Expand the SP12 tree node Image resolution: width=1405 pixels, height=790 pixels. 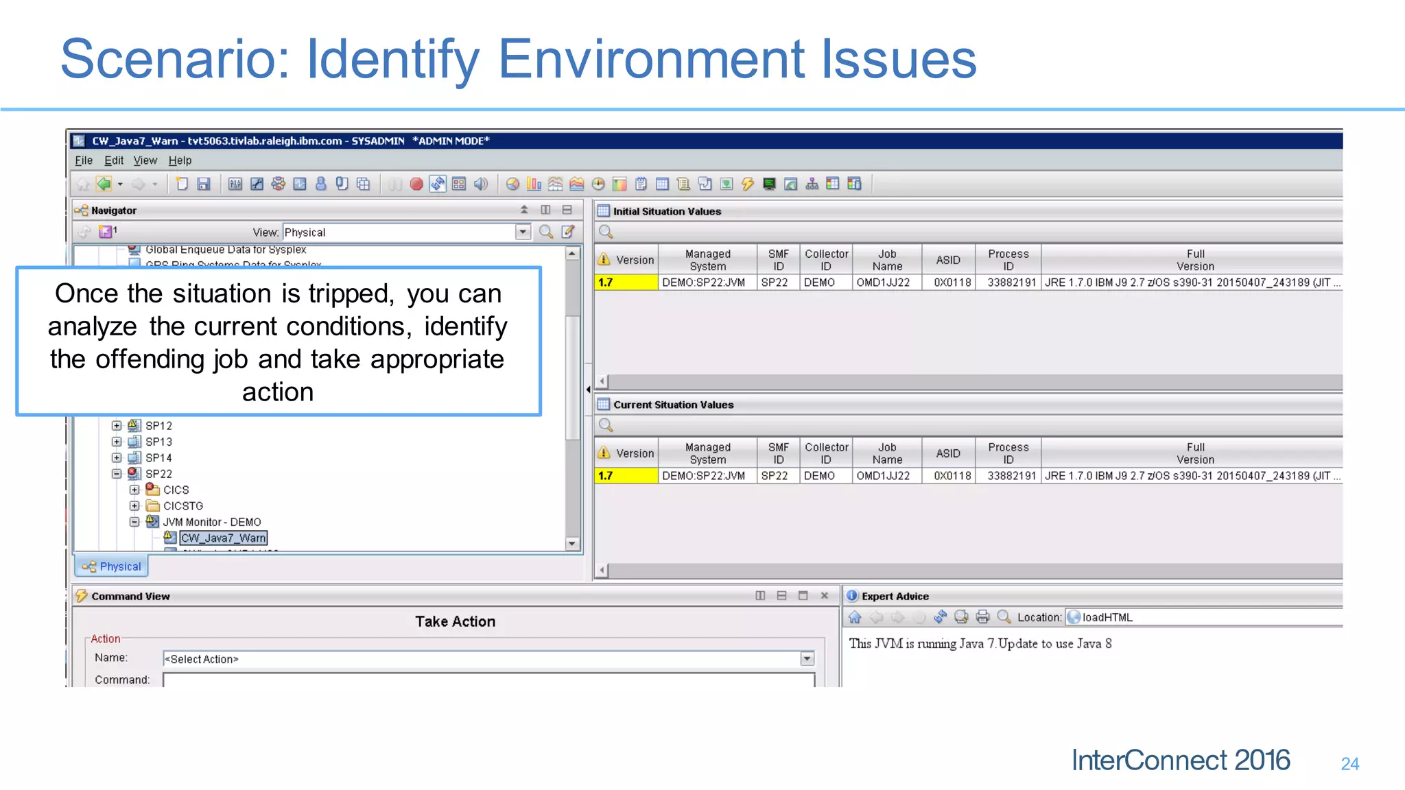coord(117,425)
